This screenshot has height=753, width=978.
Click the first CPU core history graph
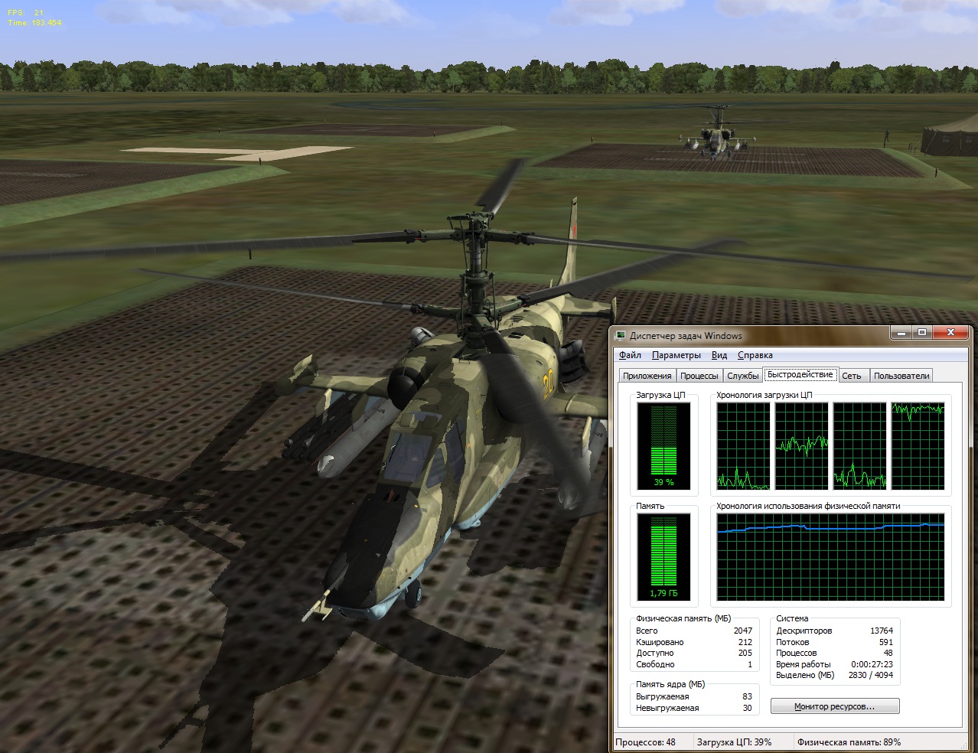pos(743,446)
